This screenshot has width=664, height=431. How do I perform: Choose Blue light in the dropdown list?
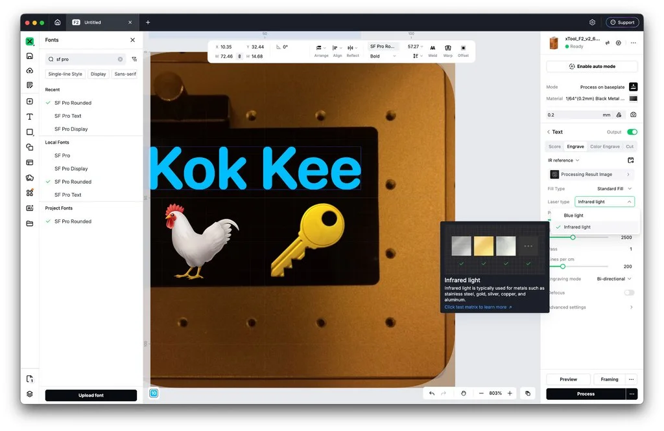595,215
